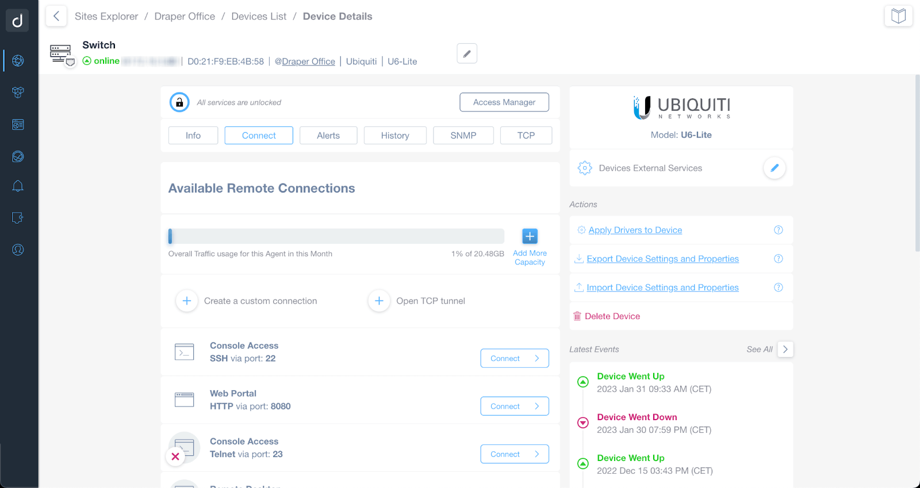Click Export Device Settings and Properties
Viewport: 920px width, 488px height.
tap(662, 259)
